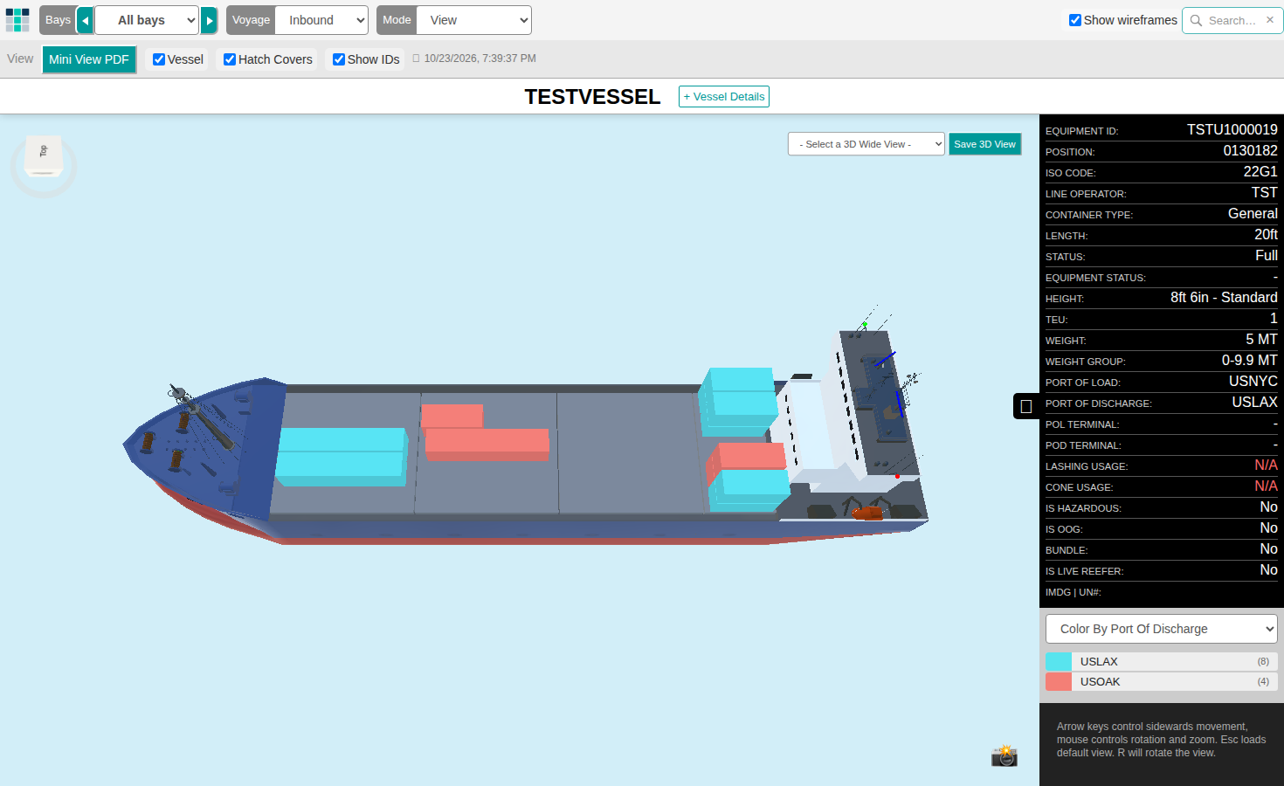The width and height of the screenshot is (1284, 786).
Task: Toggle Show wireframes checkbox
Action: (x=1075, y=20)
